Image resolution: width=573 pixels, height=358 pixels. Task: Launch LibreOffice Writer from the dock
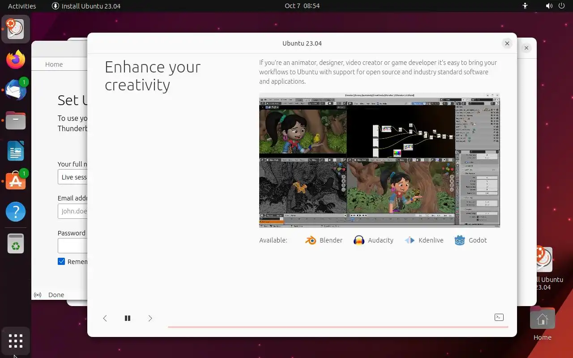point(16,151)
